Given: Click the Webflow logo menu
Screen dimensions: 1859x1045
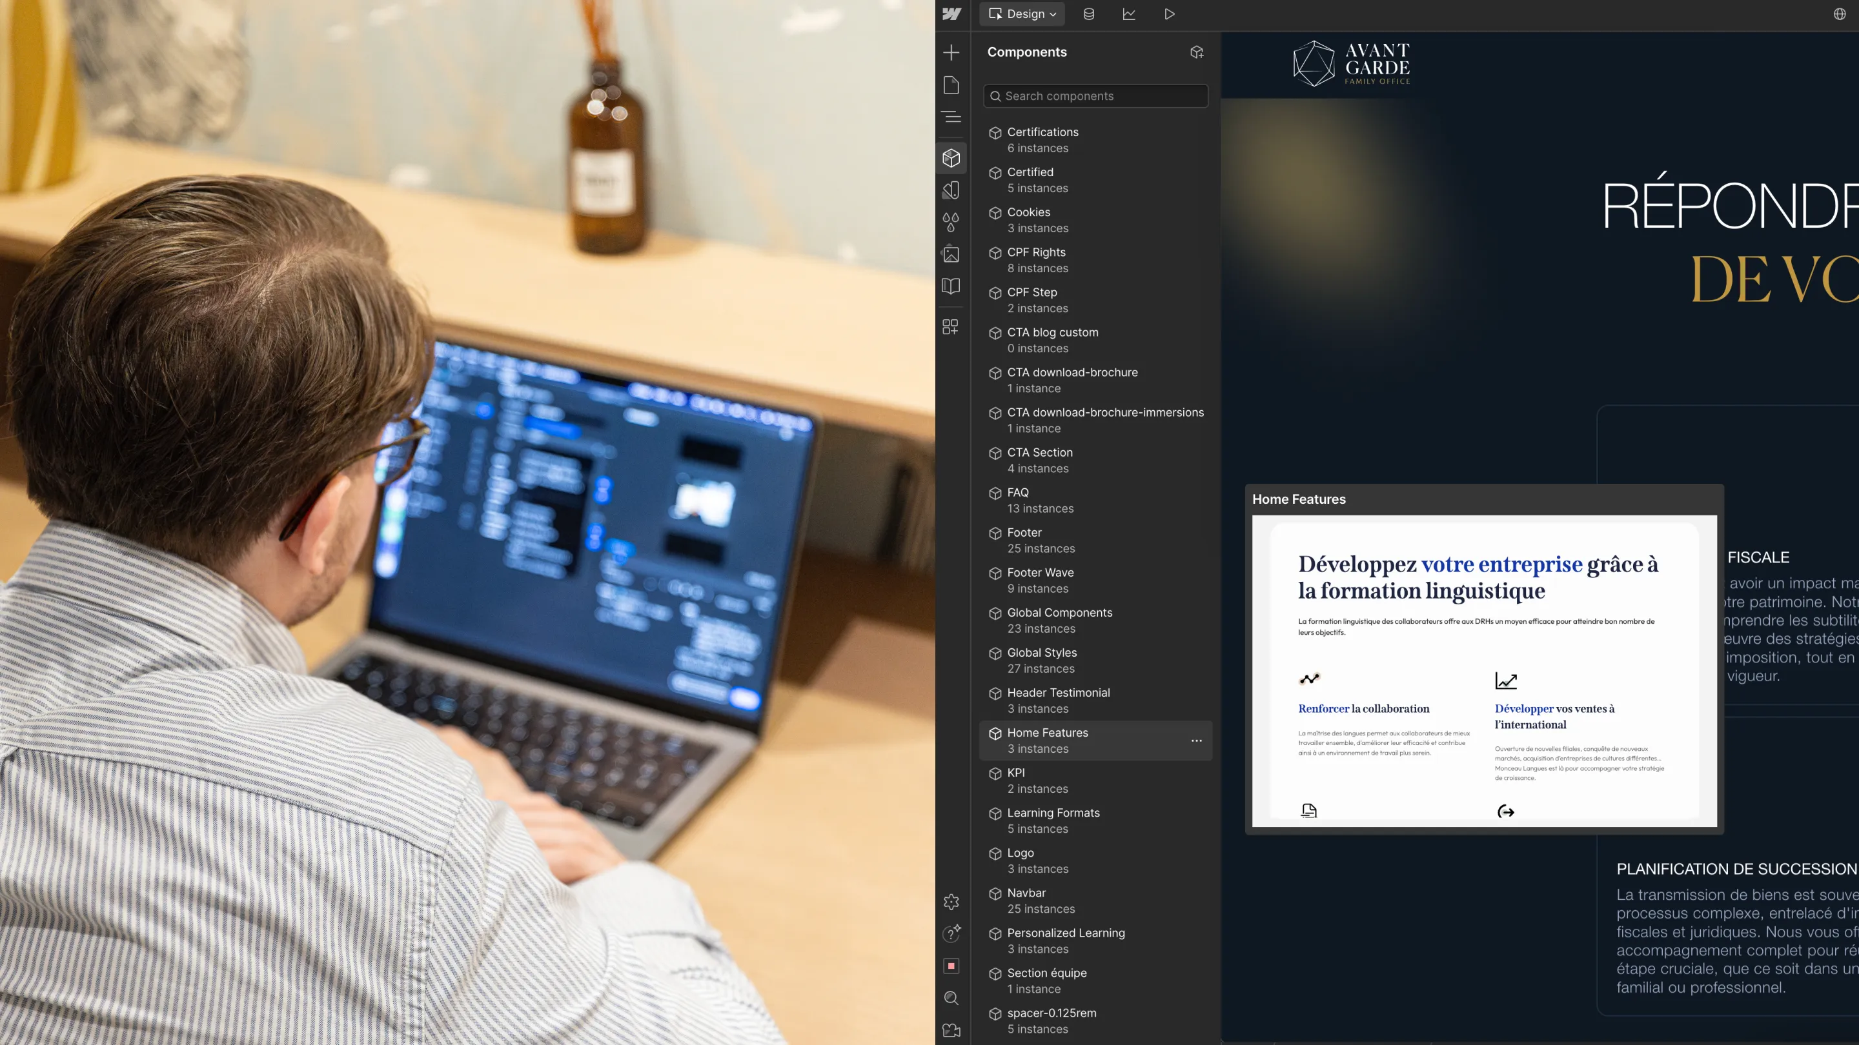Looking at the screenshot, I should (951, 14).
